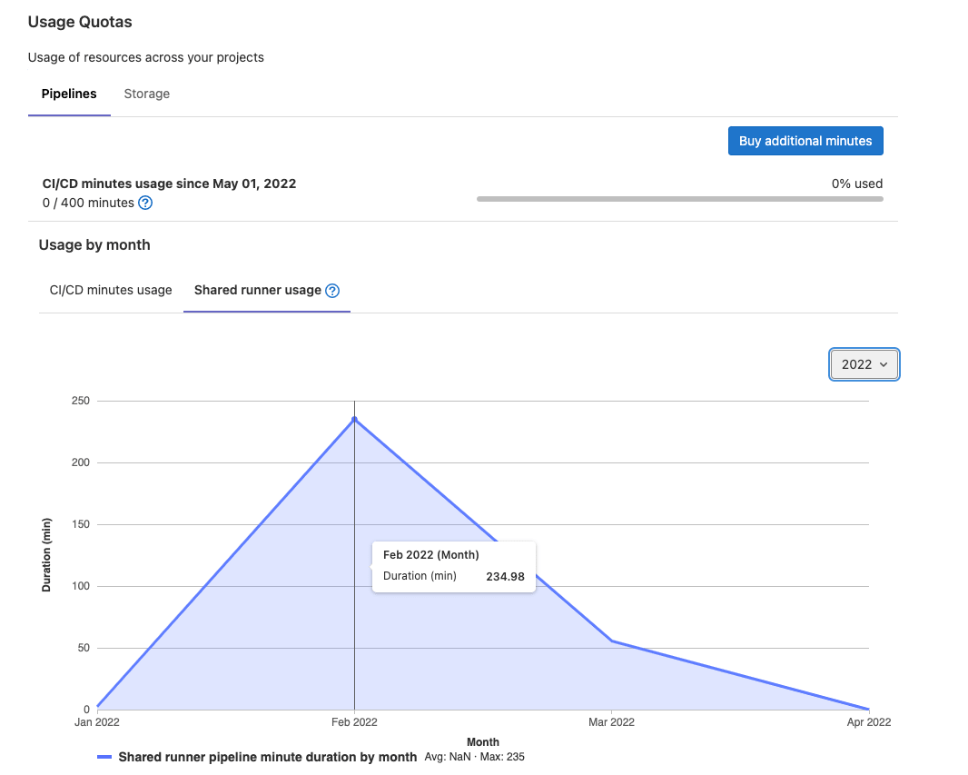
Task: Click the Apr 2022 chart endpoint
Action: click(867, 709)
